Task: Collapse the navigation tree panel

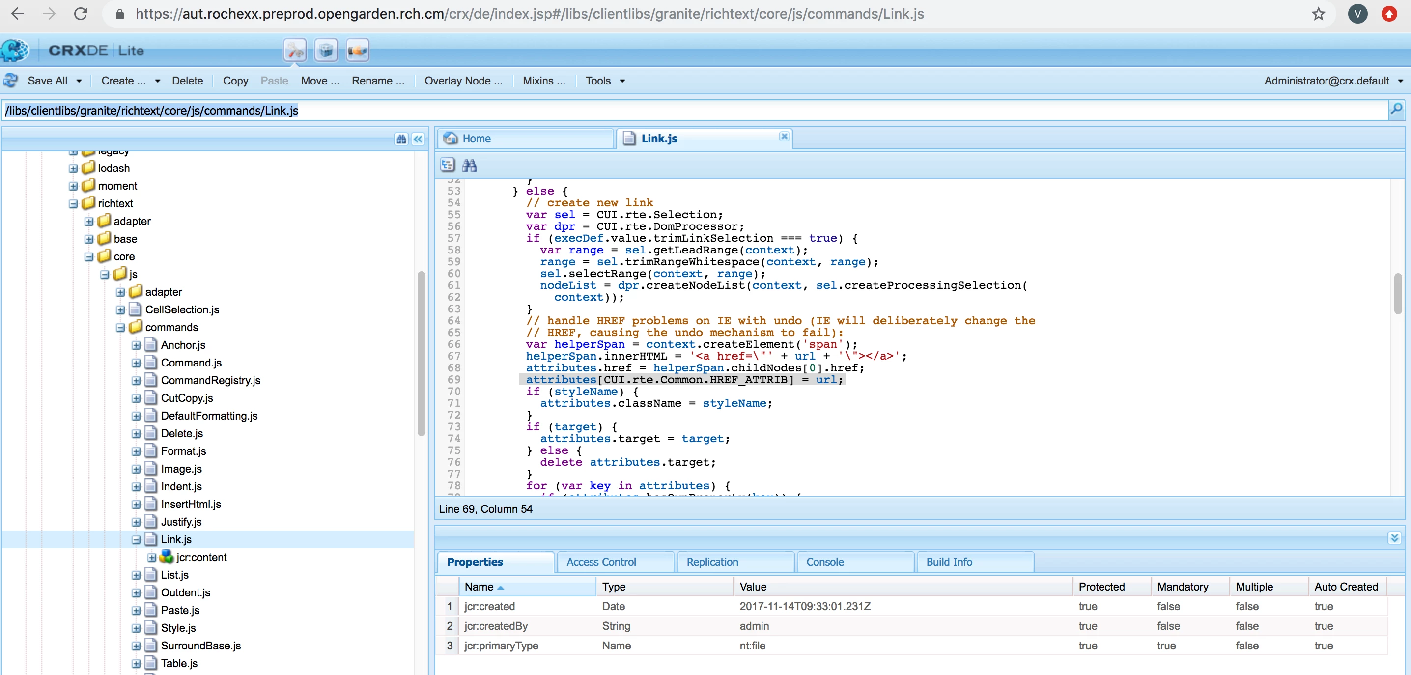Action: (x=418, y=139)
